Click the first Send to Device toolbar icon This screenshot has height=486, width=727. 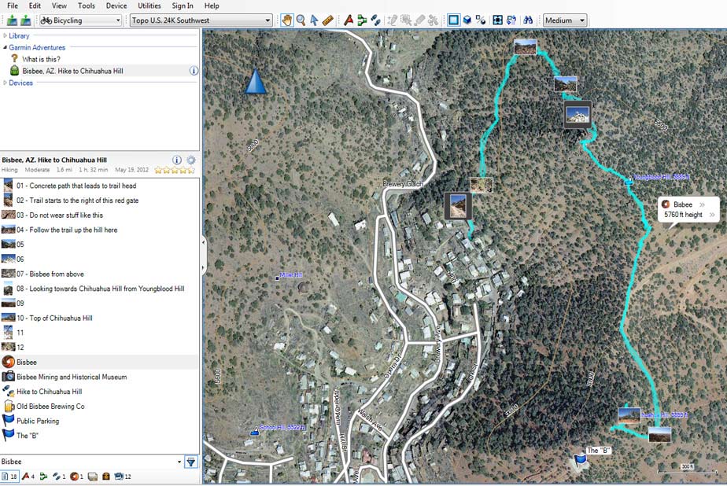tap(12, 20)
